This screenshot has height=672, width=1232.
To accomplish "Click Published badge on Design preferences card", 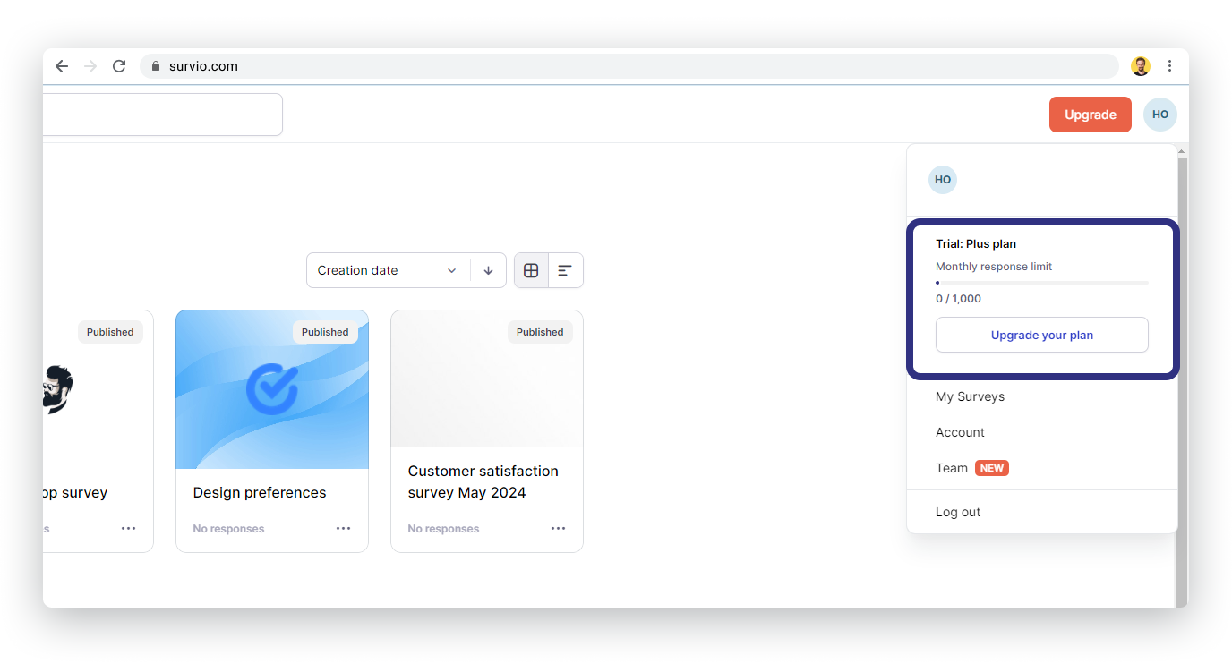I will click(325, 332).
